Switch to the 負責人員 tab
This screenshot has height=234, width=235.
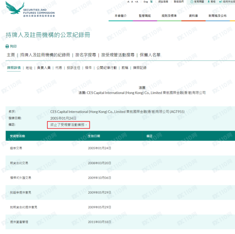point(44,68)
